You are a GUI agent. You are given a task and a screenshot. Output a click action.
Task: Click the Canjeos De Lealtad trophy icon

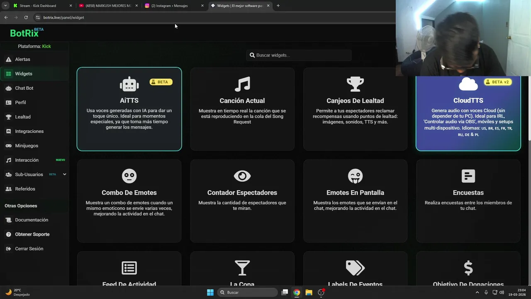pyautogui.click(x=355, y=84)
